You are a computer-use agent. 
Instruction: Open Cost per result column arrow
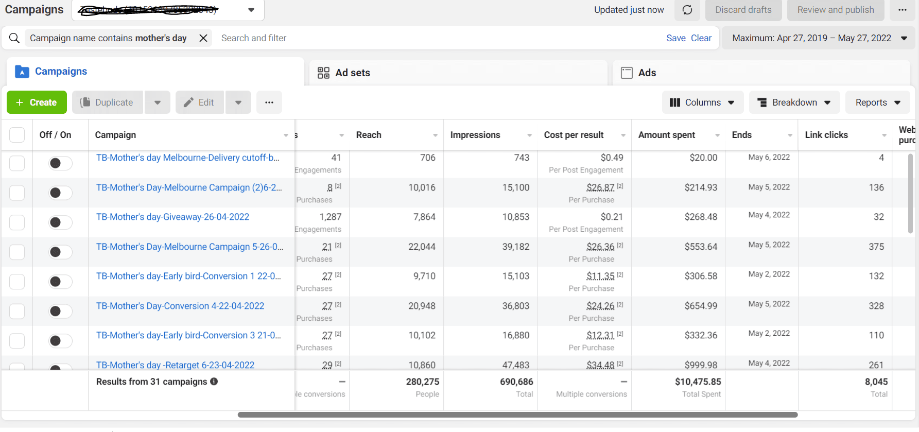(x=623, y=135)
